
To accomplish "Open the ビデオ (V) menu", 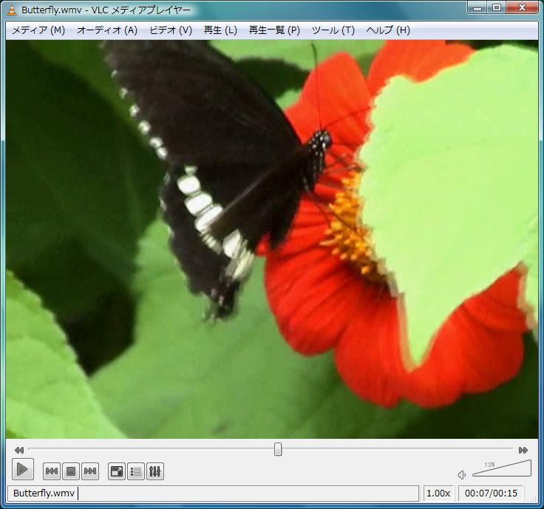I will coord(170,30).
